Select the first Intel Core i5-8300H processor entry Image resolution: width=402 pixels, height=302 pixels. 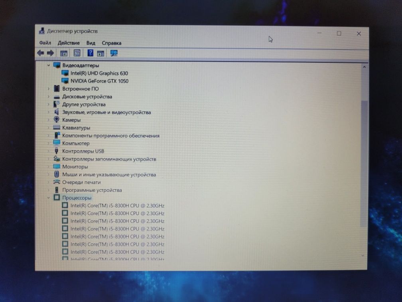pos(117,205)
